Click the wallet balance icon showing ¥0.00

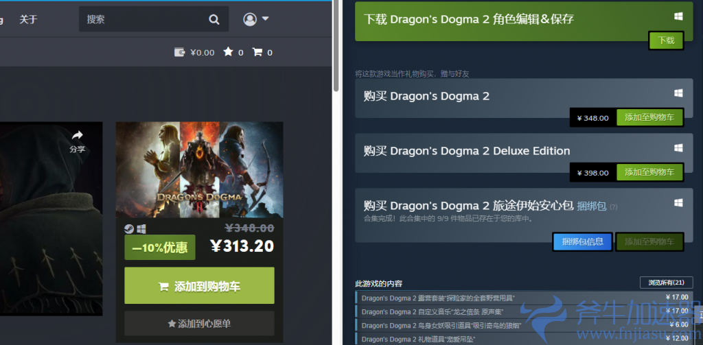pyautogui.click(x=180, y=52)
